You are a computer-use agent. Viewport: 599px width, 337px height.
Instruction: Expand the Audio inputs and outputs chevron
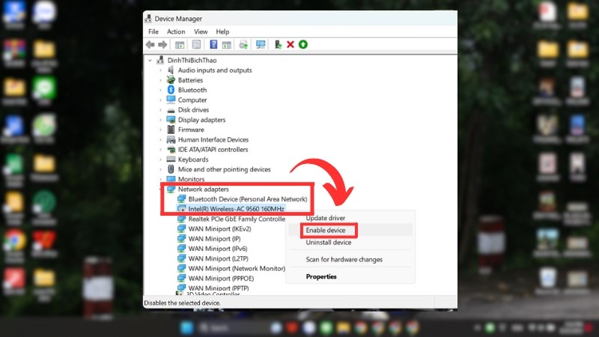click(160, 70)
